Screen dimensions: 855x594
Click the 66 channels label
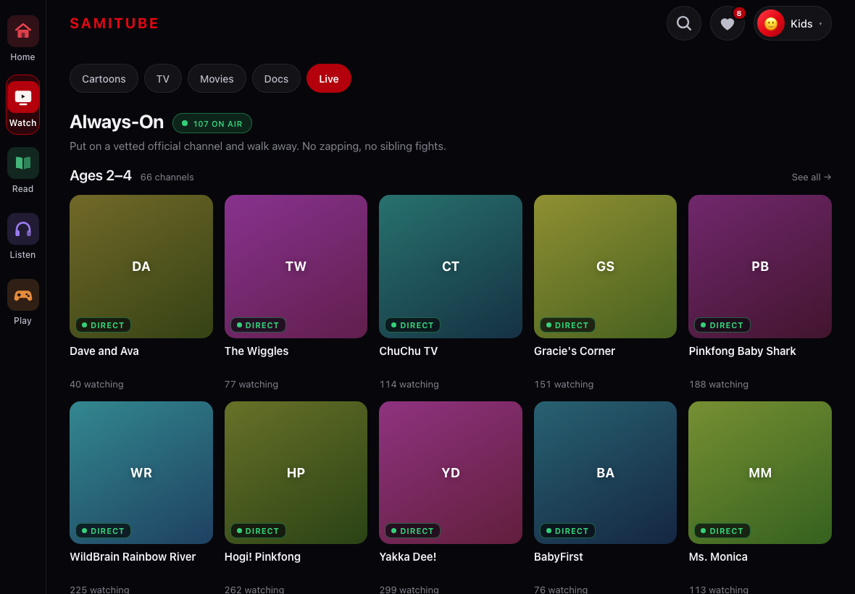click(167, 177)
